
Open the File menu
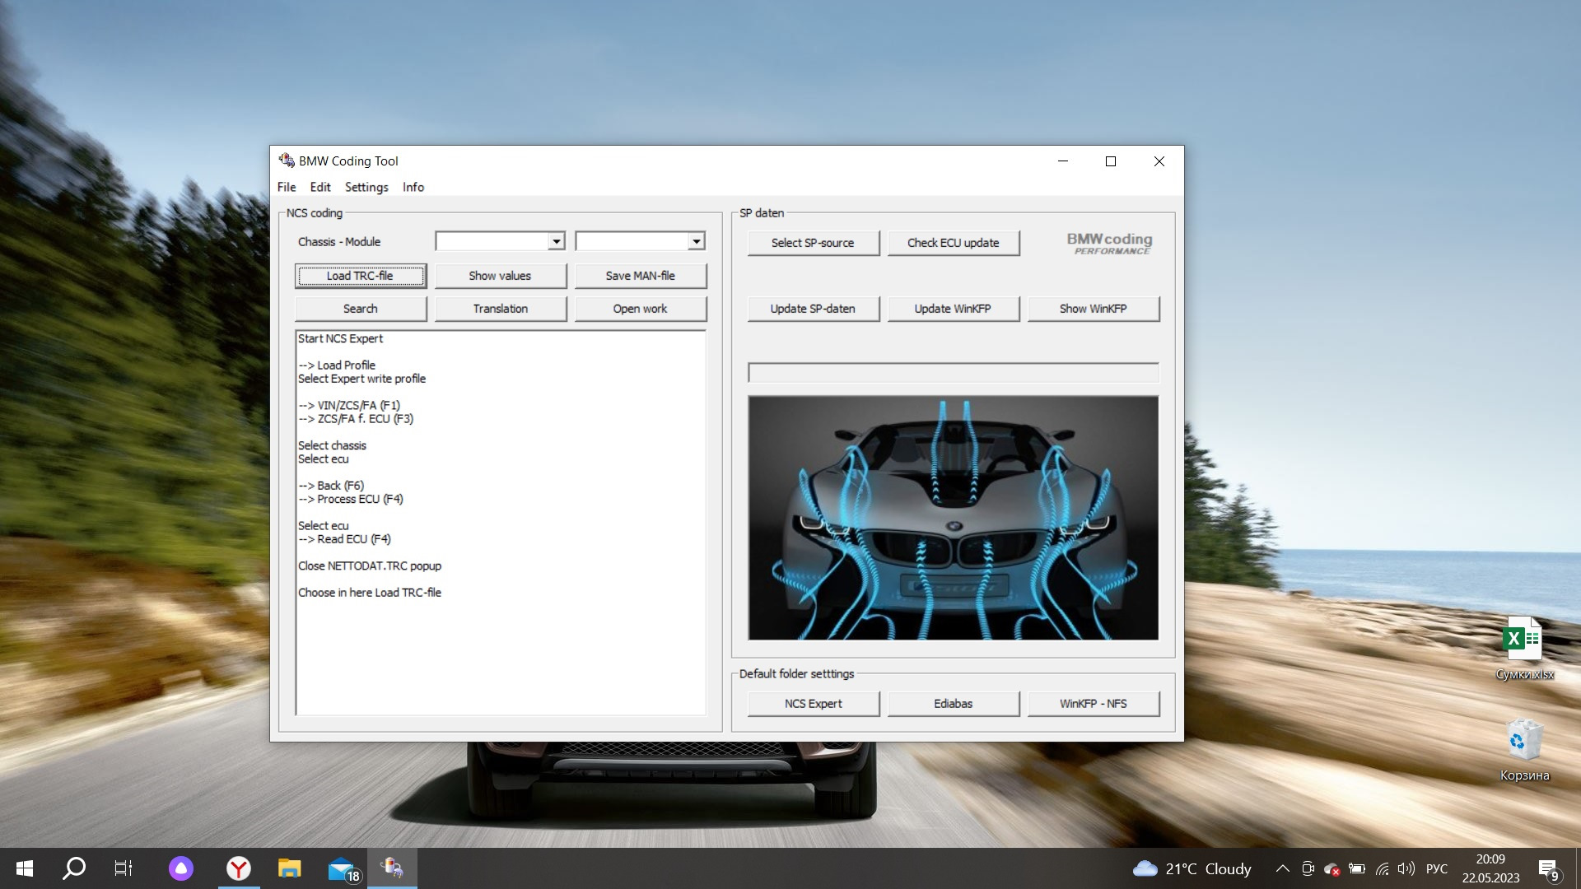(287, 187)
